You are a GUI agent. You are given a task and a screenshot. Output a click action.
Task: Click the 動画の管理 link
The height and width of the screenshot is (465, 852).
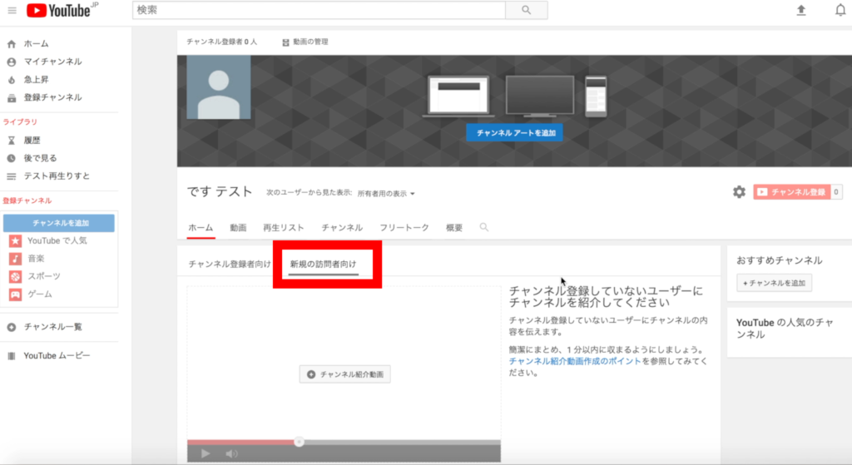[x=310, y=42]
